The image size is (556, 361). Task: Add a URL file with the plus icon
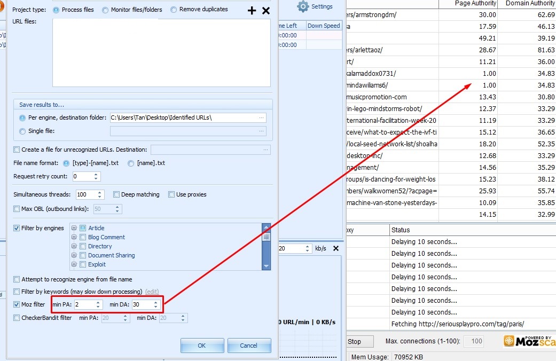pyautogui.click(x=252, y=11)
